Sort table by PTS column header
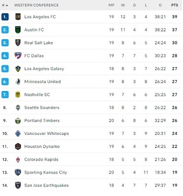 [x=175, y=5]
